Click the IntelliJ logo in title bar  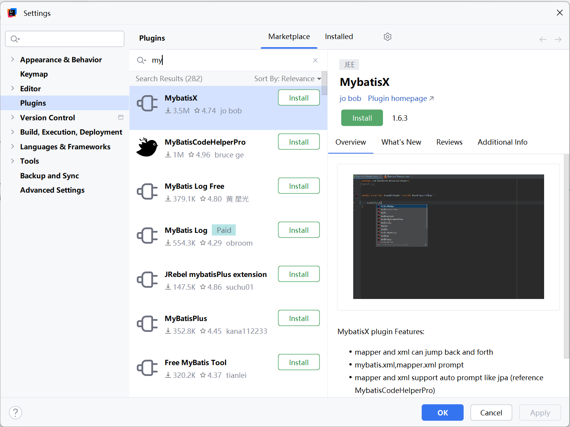tap(12, 13)
